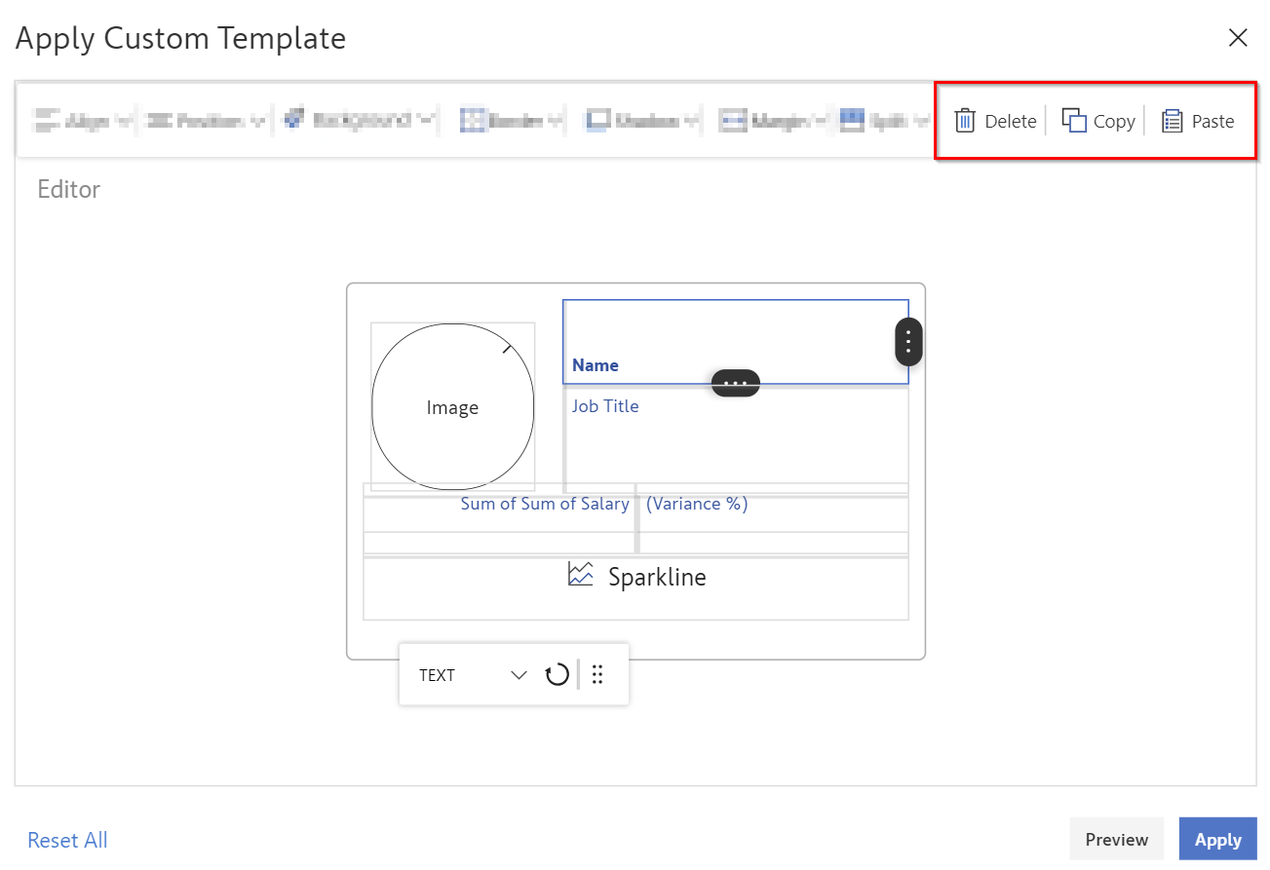Click the Copy icon in toolbar

pos(1074,121)
